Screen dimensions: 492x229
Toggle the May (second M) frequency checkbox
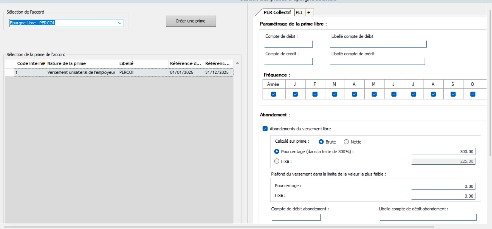[x=374, y=94]
